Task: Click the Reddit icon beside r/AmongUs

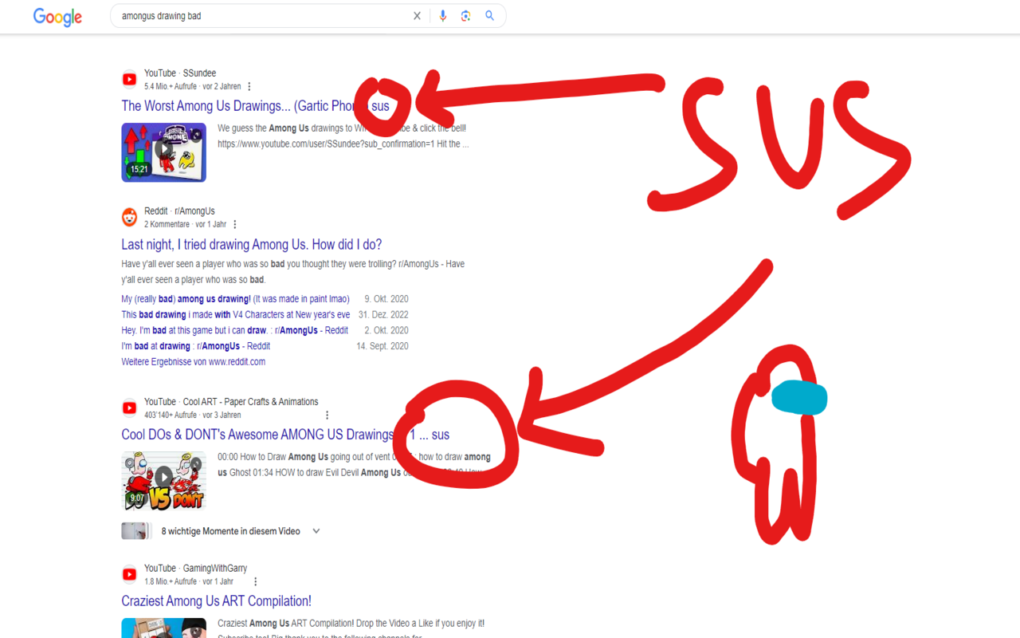Action: [129, 216]
